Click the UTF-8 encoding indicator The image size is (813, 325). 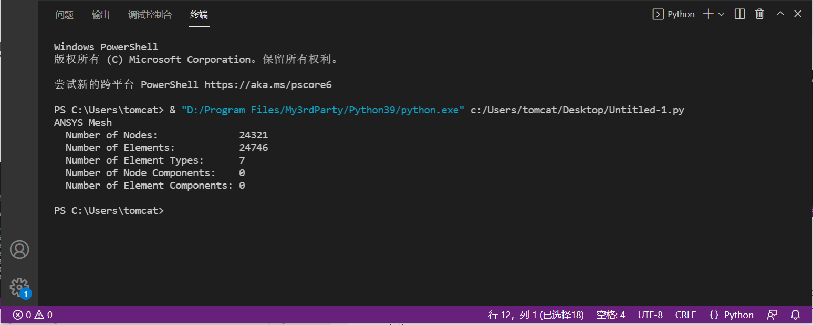[x=650, y=315]
